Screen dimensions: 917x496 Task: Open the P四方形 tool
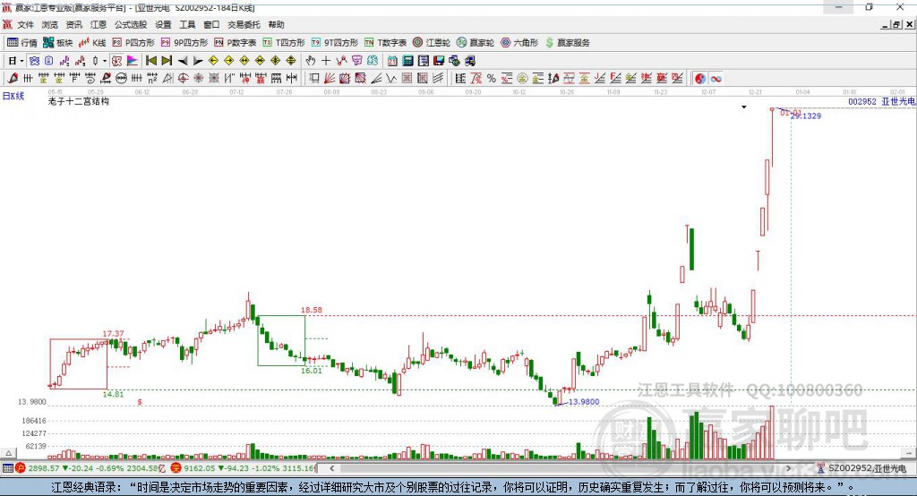click(x=133, y=43)
